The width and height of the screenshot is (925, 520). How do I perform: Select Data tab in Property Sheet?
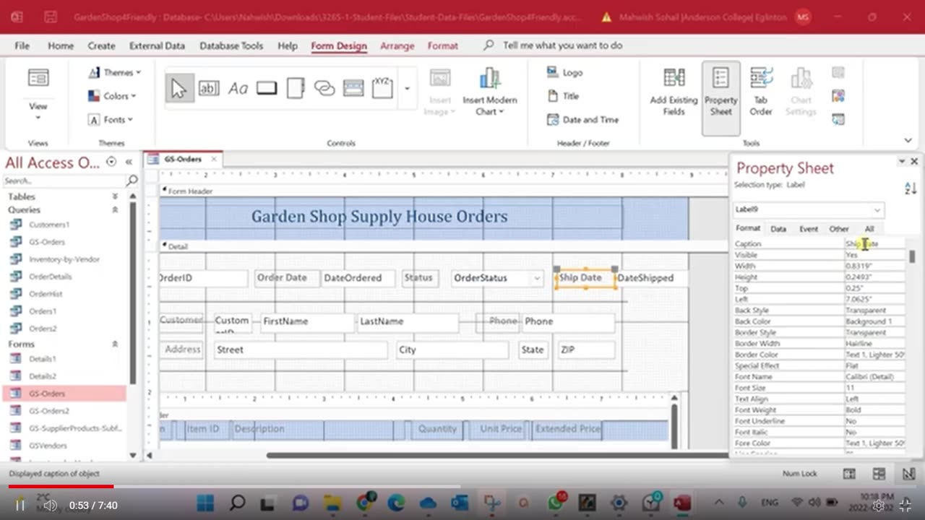pyautogui.click(x=778, y=229)
